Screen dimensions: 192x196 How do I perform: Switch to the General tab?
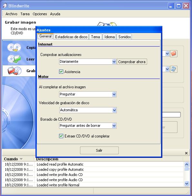45,36
